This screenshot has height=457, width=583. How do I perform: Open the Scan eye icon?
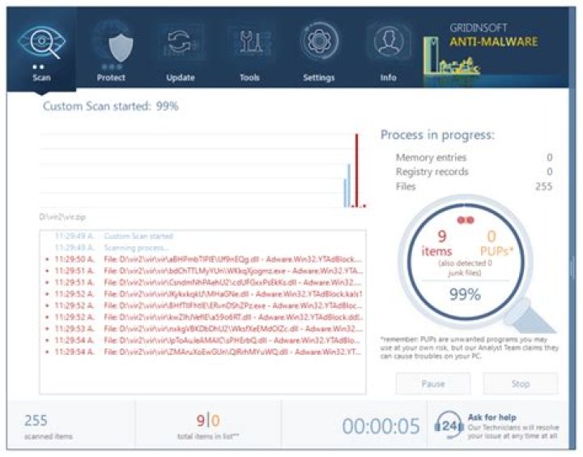[x=41, y=41]
